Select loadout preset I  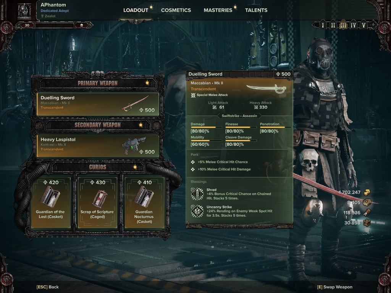(x=323, y=25)
